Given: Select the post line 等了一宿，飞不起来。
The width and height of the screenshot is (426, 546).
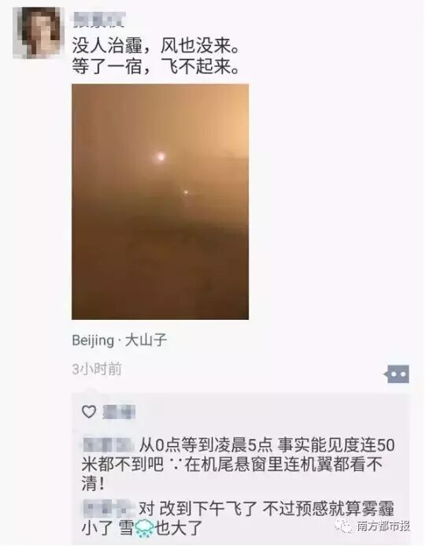Looking at the screenshot, I should coord(156,66).
